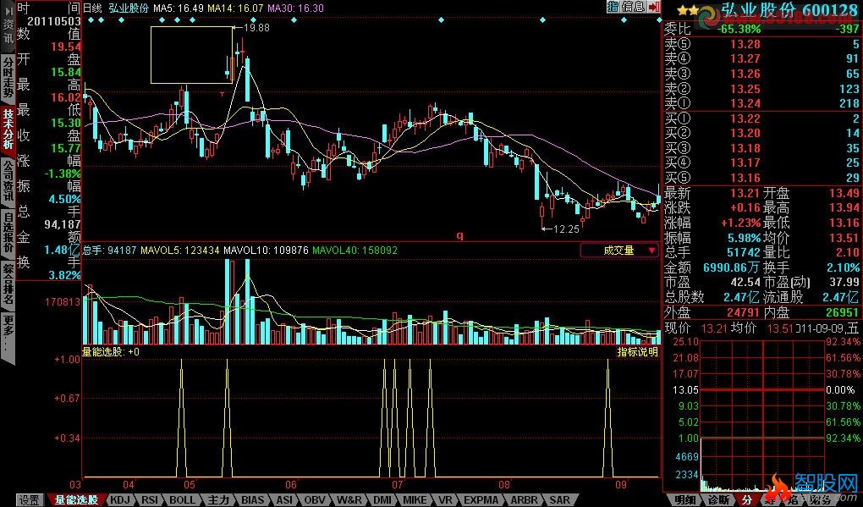Switch to the ASI indicator tab
Viewport: 863px width, 507px height.
[284, 500]
